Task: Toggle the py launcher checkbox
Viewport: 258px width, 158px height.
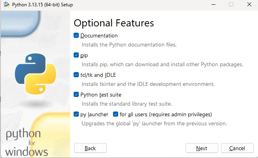Action: click(76, 114)
